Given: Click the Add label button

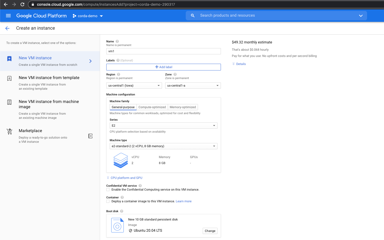Looking at the screenshot, I should [x=164, y=67].
